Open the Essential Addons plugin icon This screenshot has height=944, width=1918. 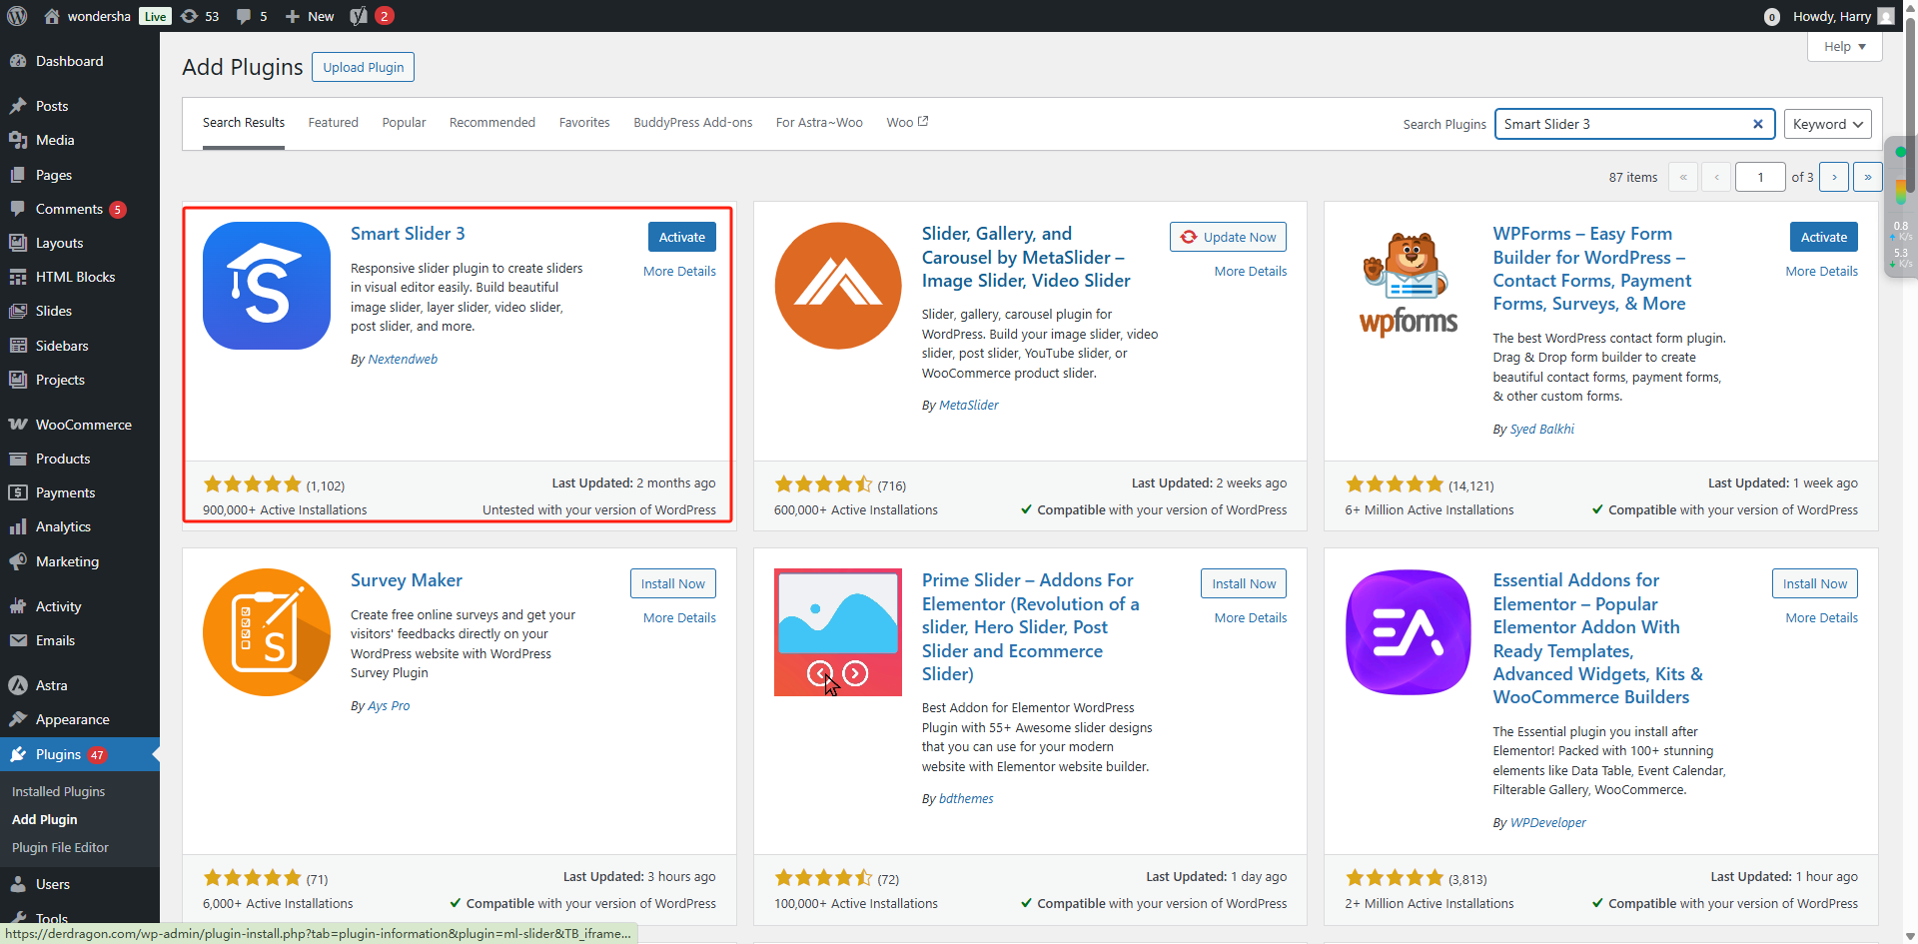tap(1408, 632)
